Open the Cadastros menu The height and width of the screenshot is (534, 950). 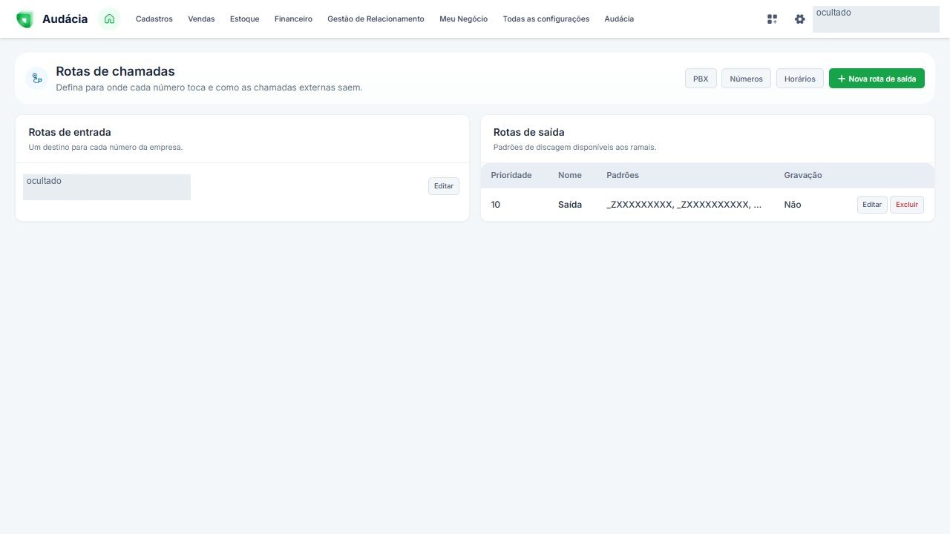point(154,19)
